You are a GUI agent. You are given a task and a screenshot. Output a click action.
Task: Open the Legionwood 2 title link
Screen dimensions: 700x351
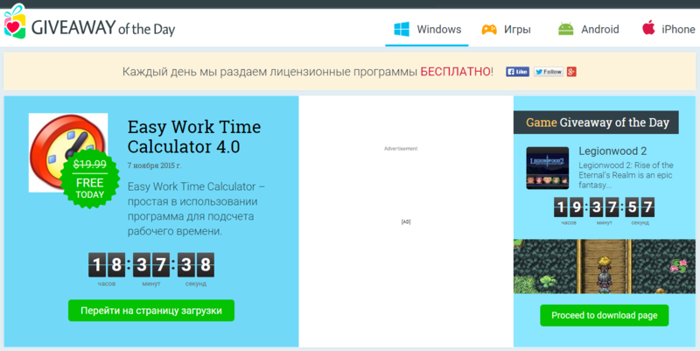[x=612, y=151]
